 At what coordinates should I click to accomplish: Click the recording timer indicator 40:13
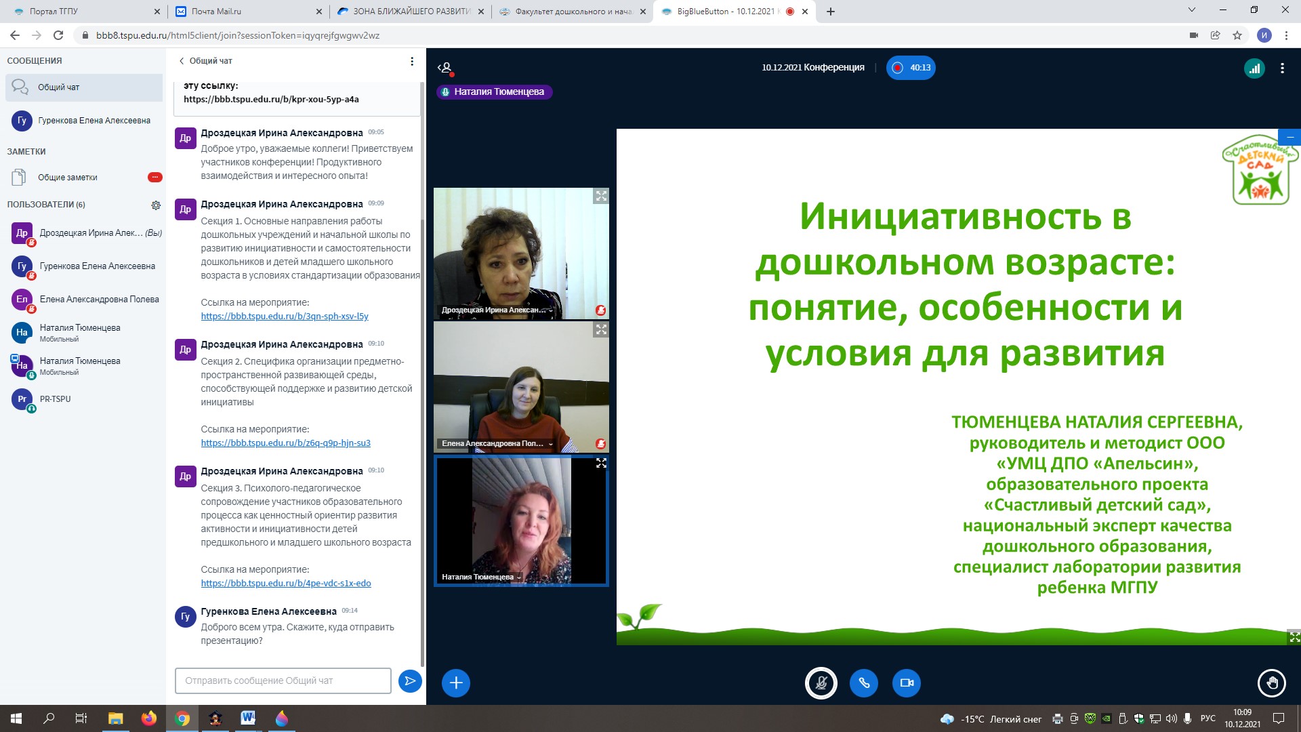(911, 68)
